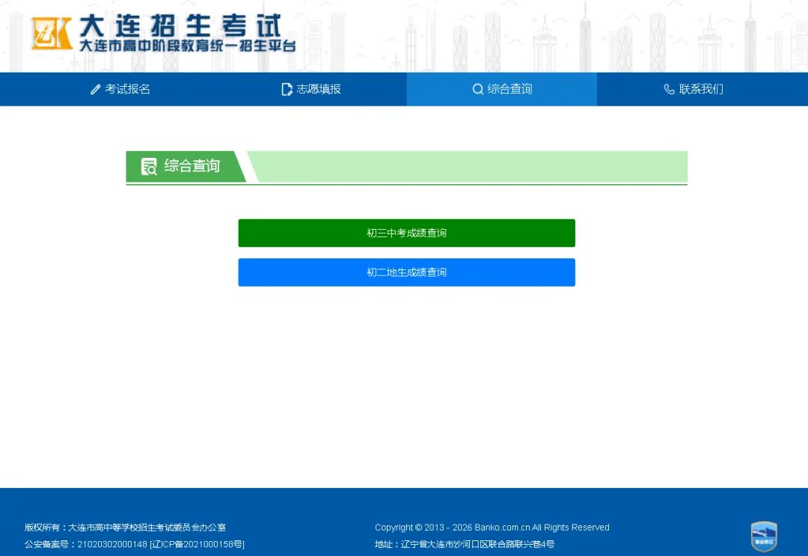Click the document icon beside 志愿填报
Screen dimensions: 808x556
[x=287, y=90]
